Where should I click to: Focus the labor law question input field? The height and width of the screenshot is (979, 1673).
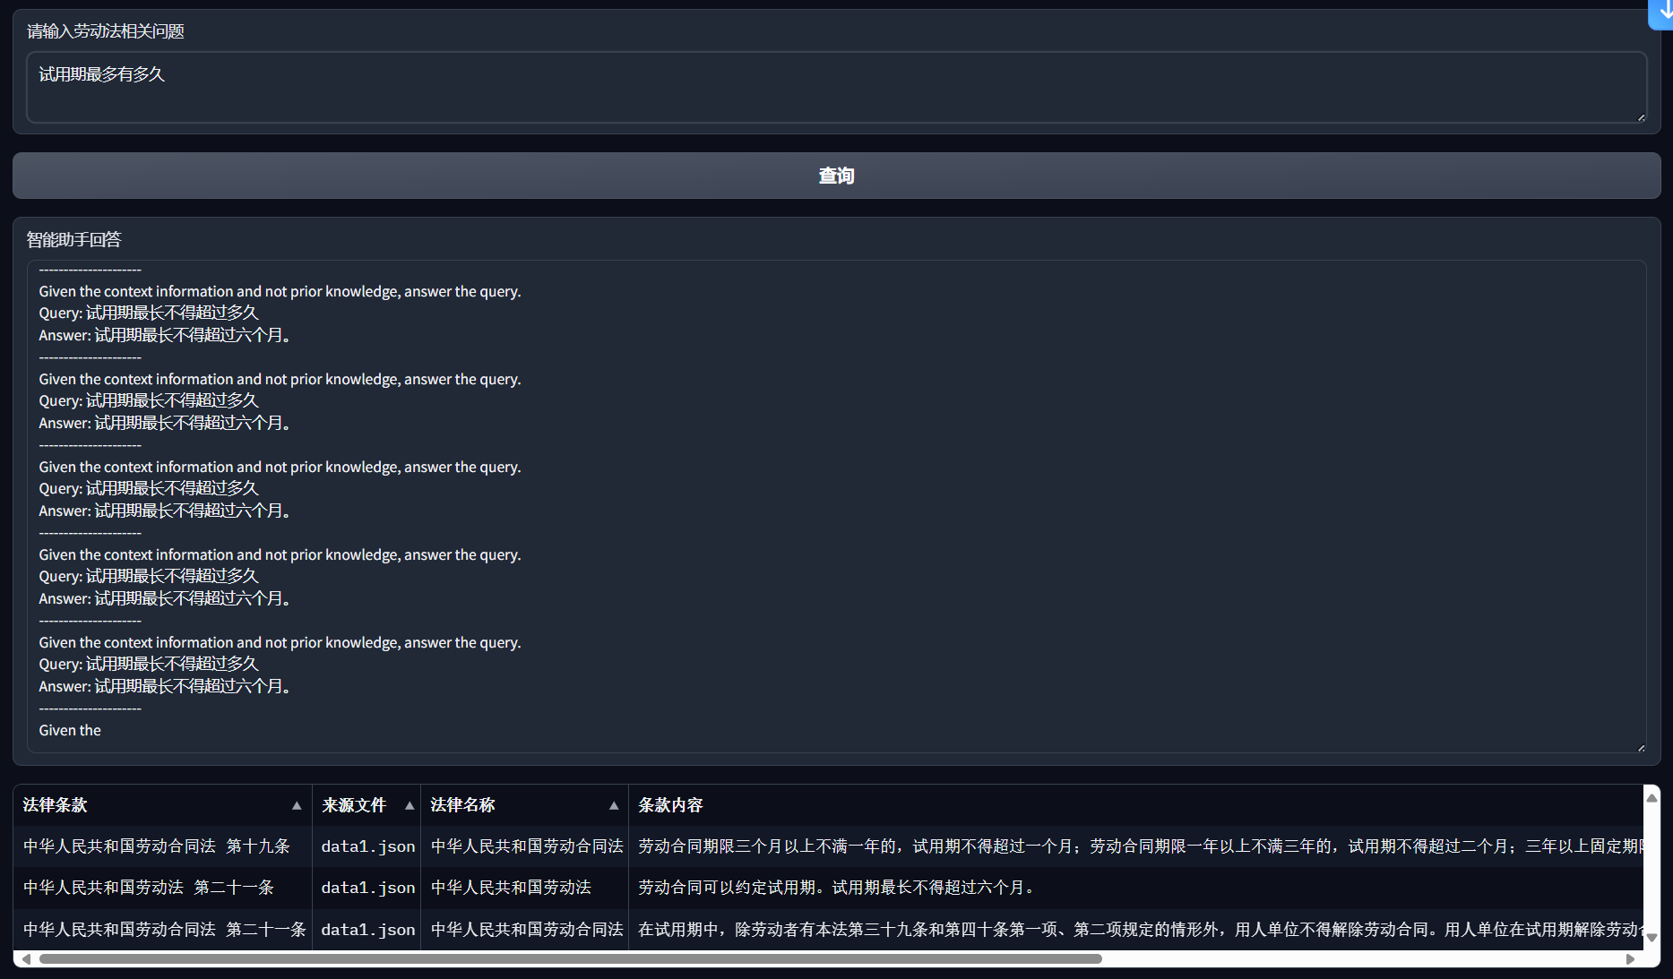click(x=835, y=87)
